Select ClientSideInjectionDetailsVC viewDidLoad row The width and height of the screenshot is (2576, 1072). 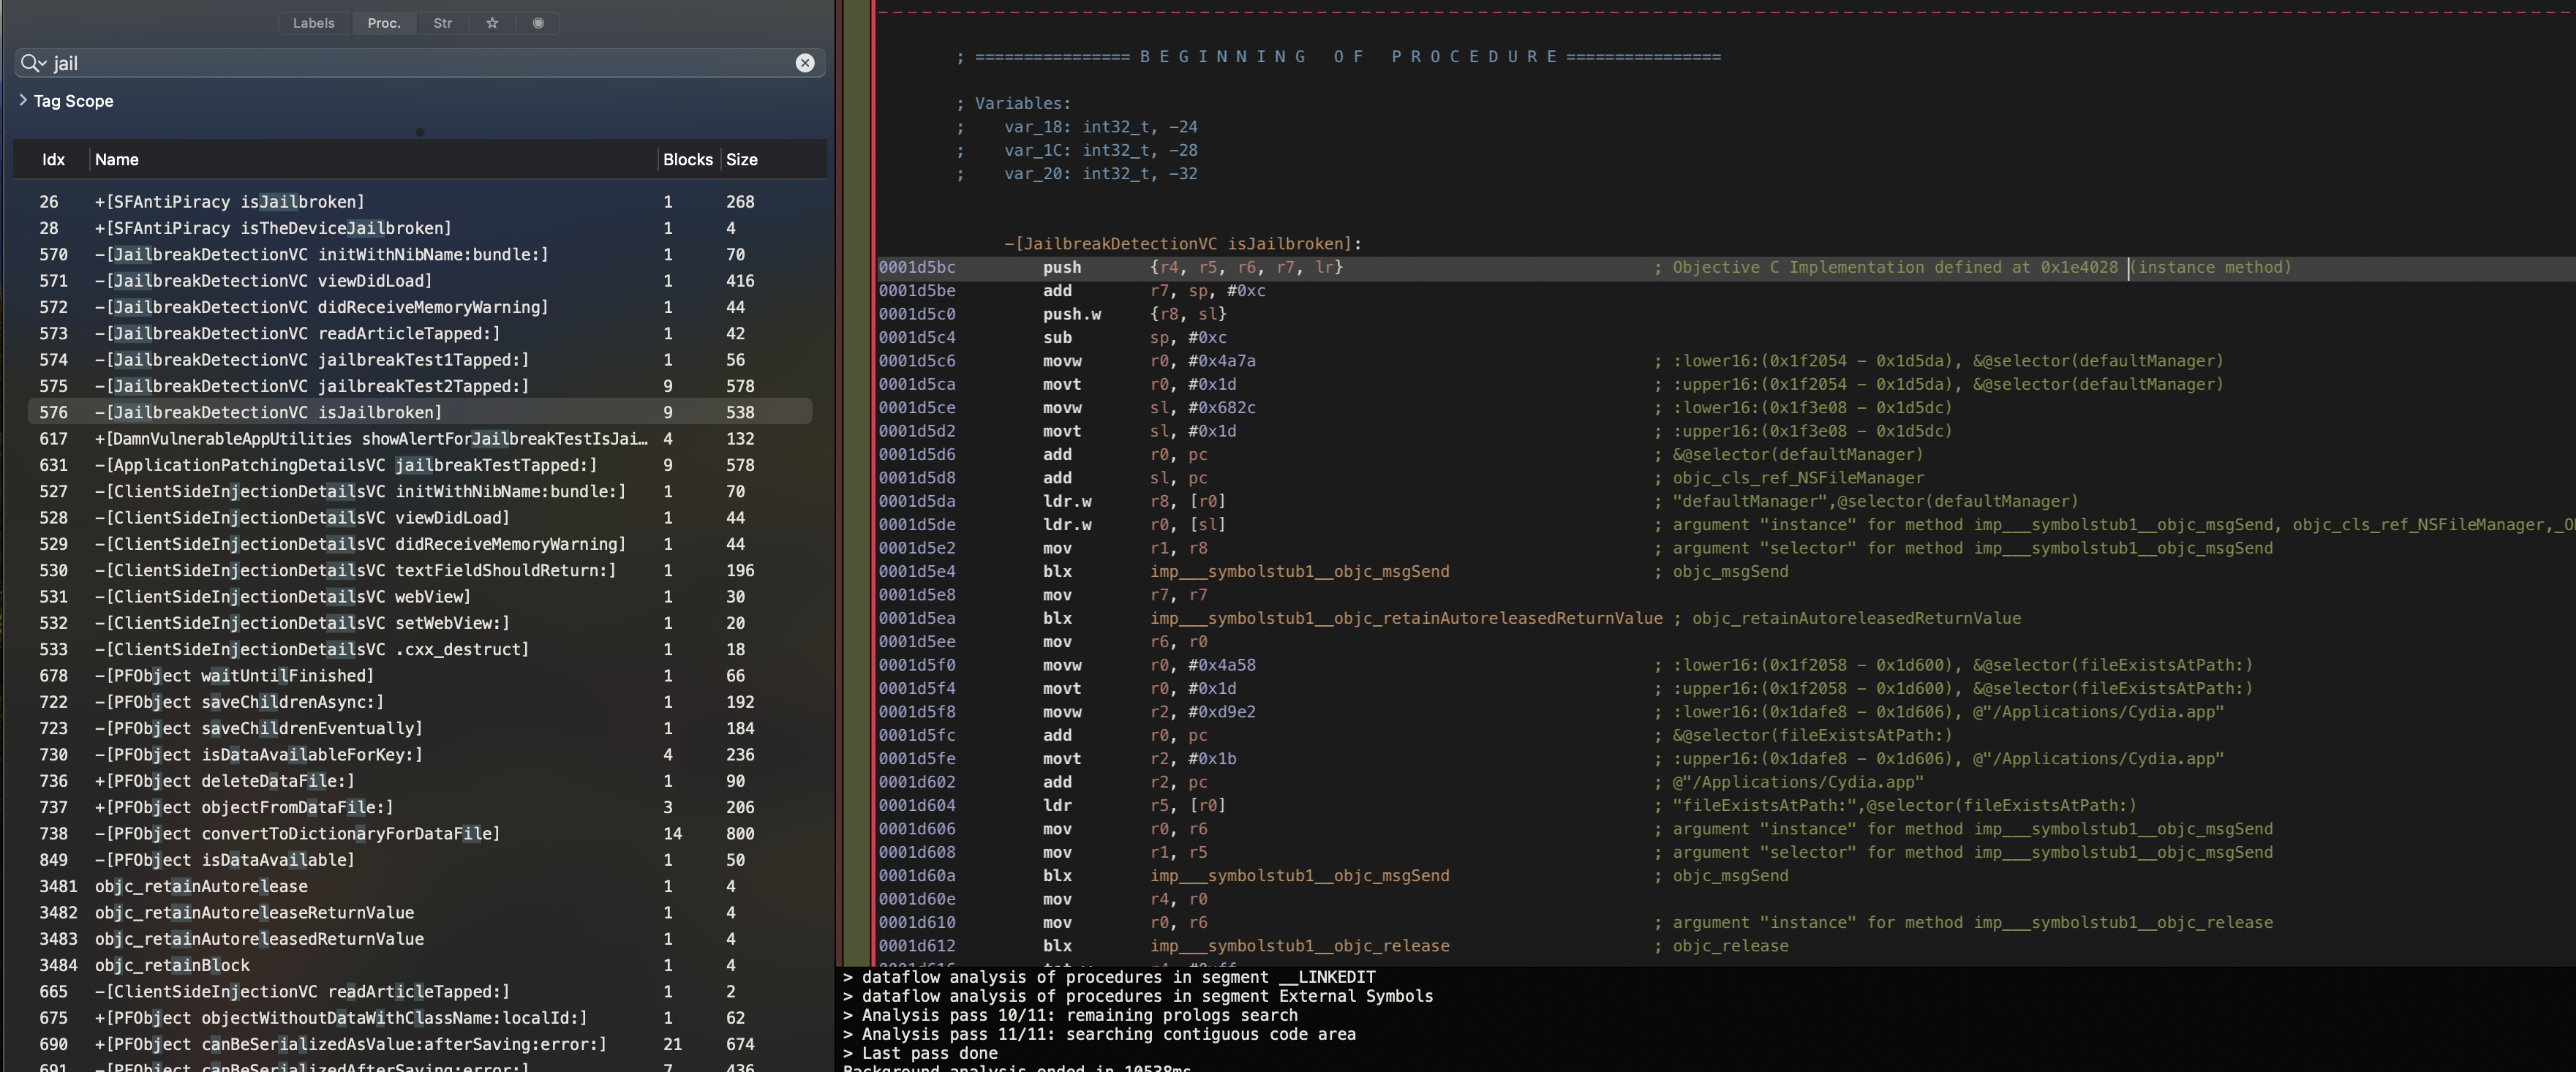[420, 518]
